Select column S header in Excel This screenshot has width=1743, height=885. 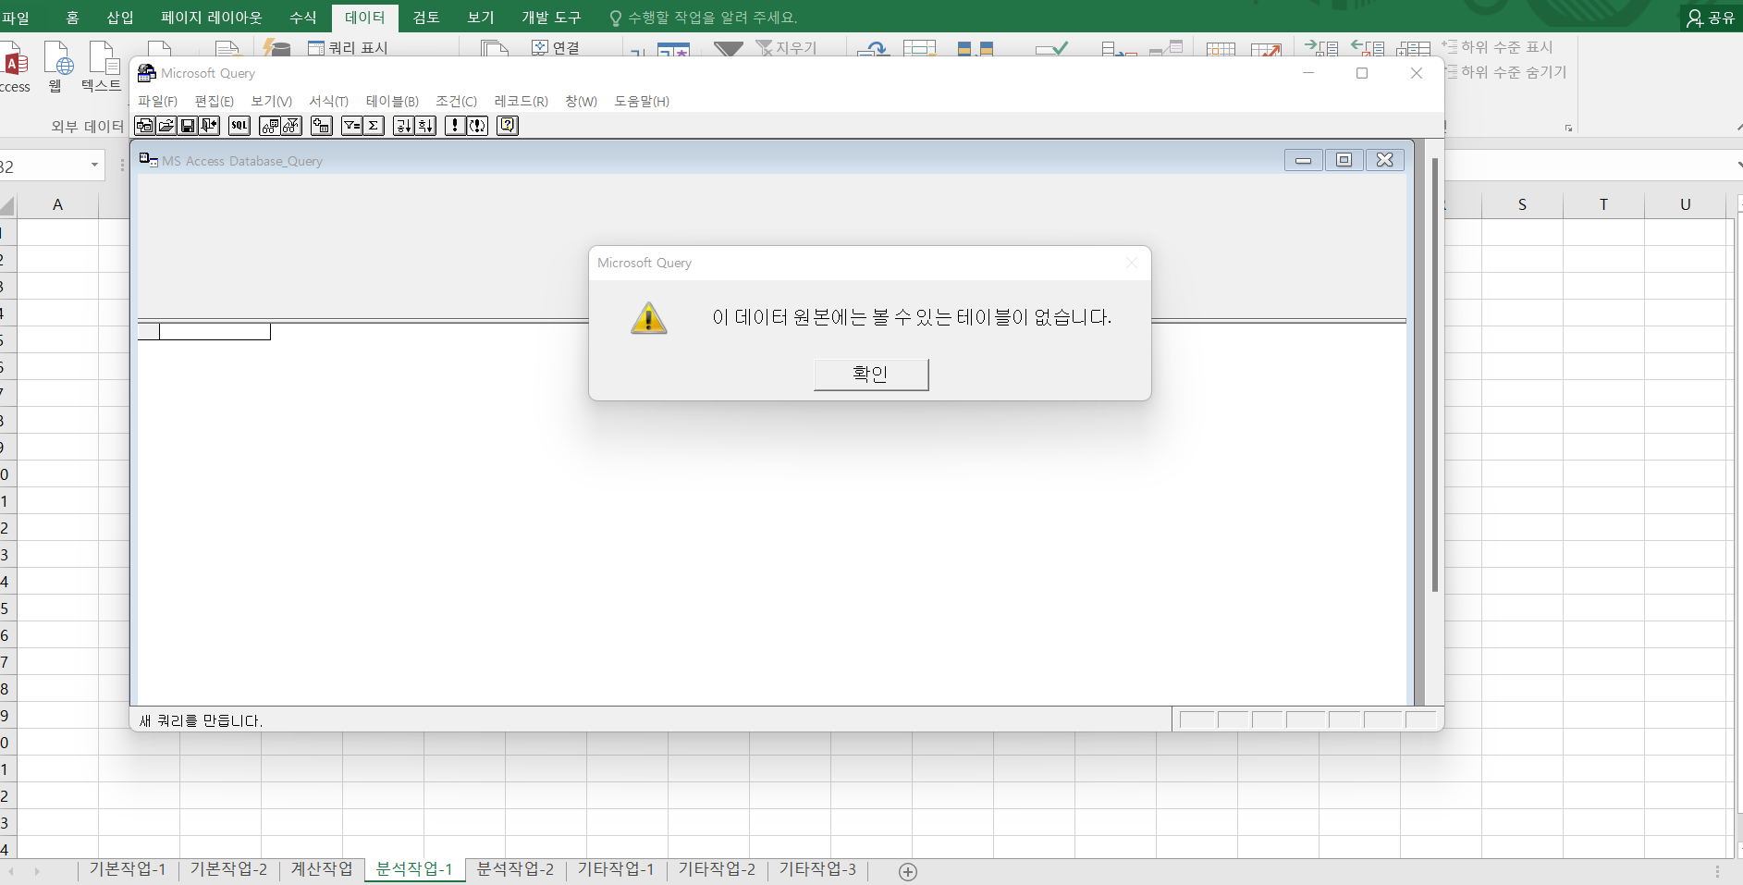tap(1522, 204)
